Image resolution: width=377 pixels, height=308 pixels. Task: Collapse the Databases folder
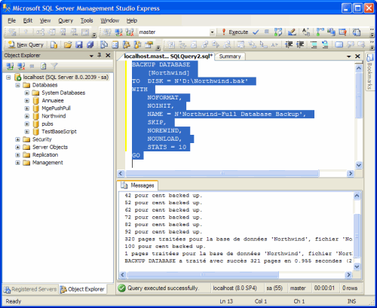[x=17, y=85]
